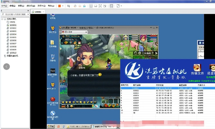This screenshot has height=129, width=215.
Task: Expand the stretch display dropdown arrow
Action: (x=121, y=6)
